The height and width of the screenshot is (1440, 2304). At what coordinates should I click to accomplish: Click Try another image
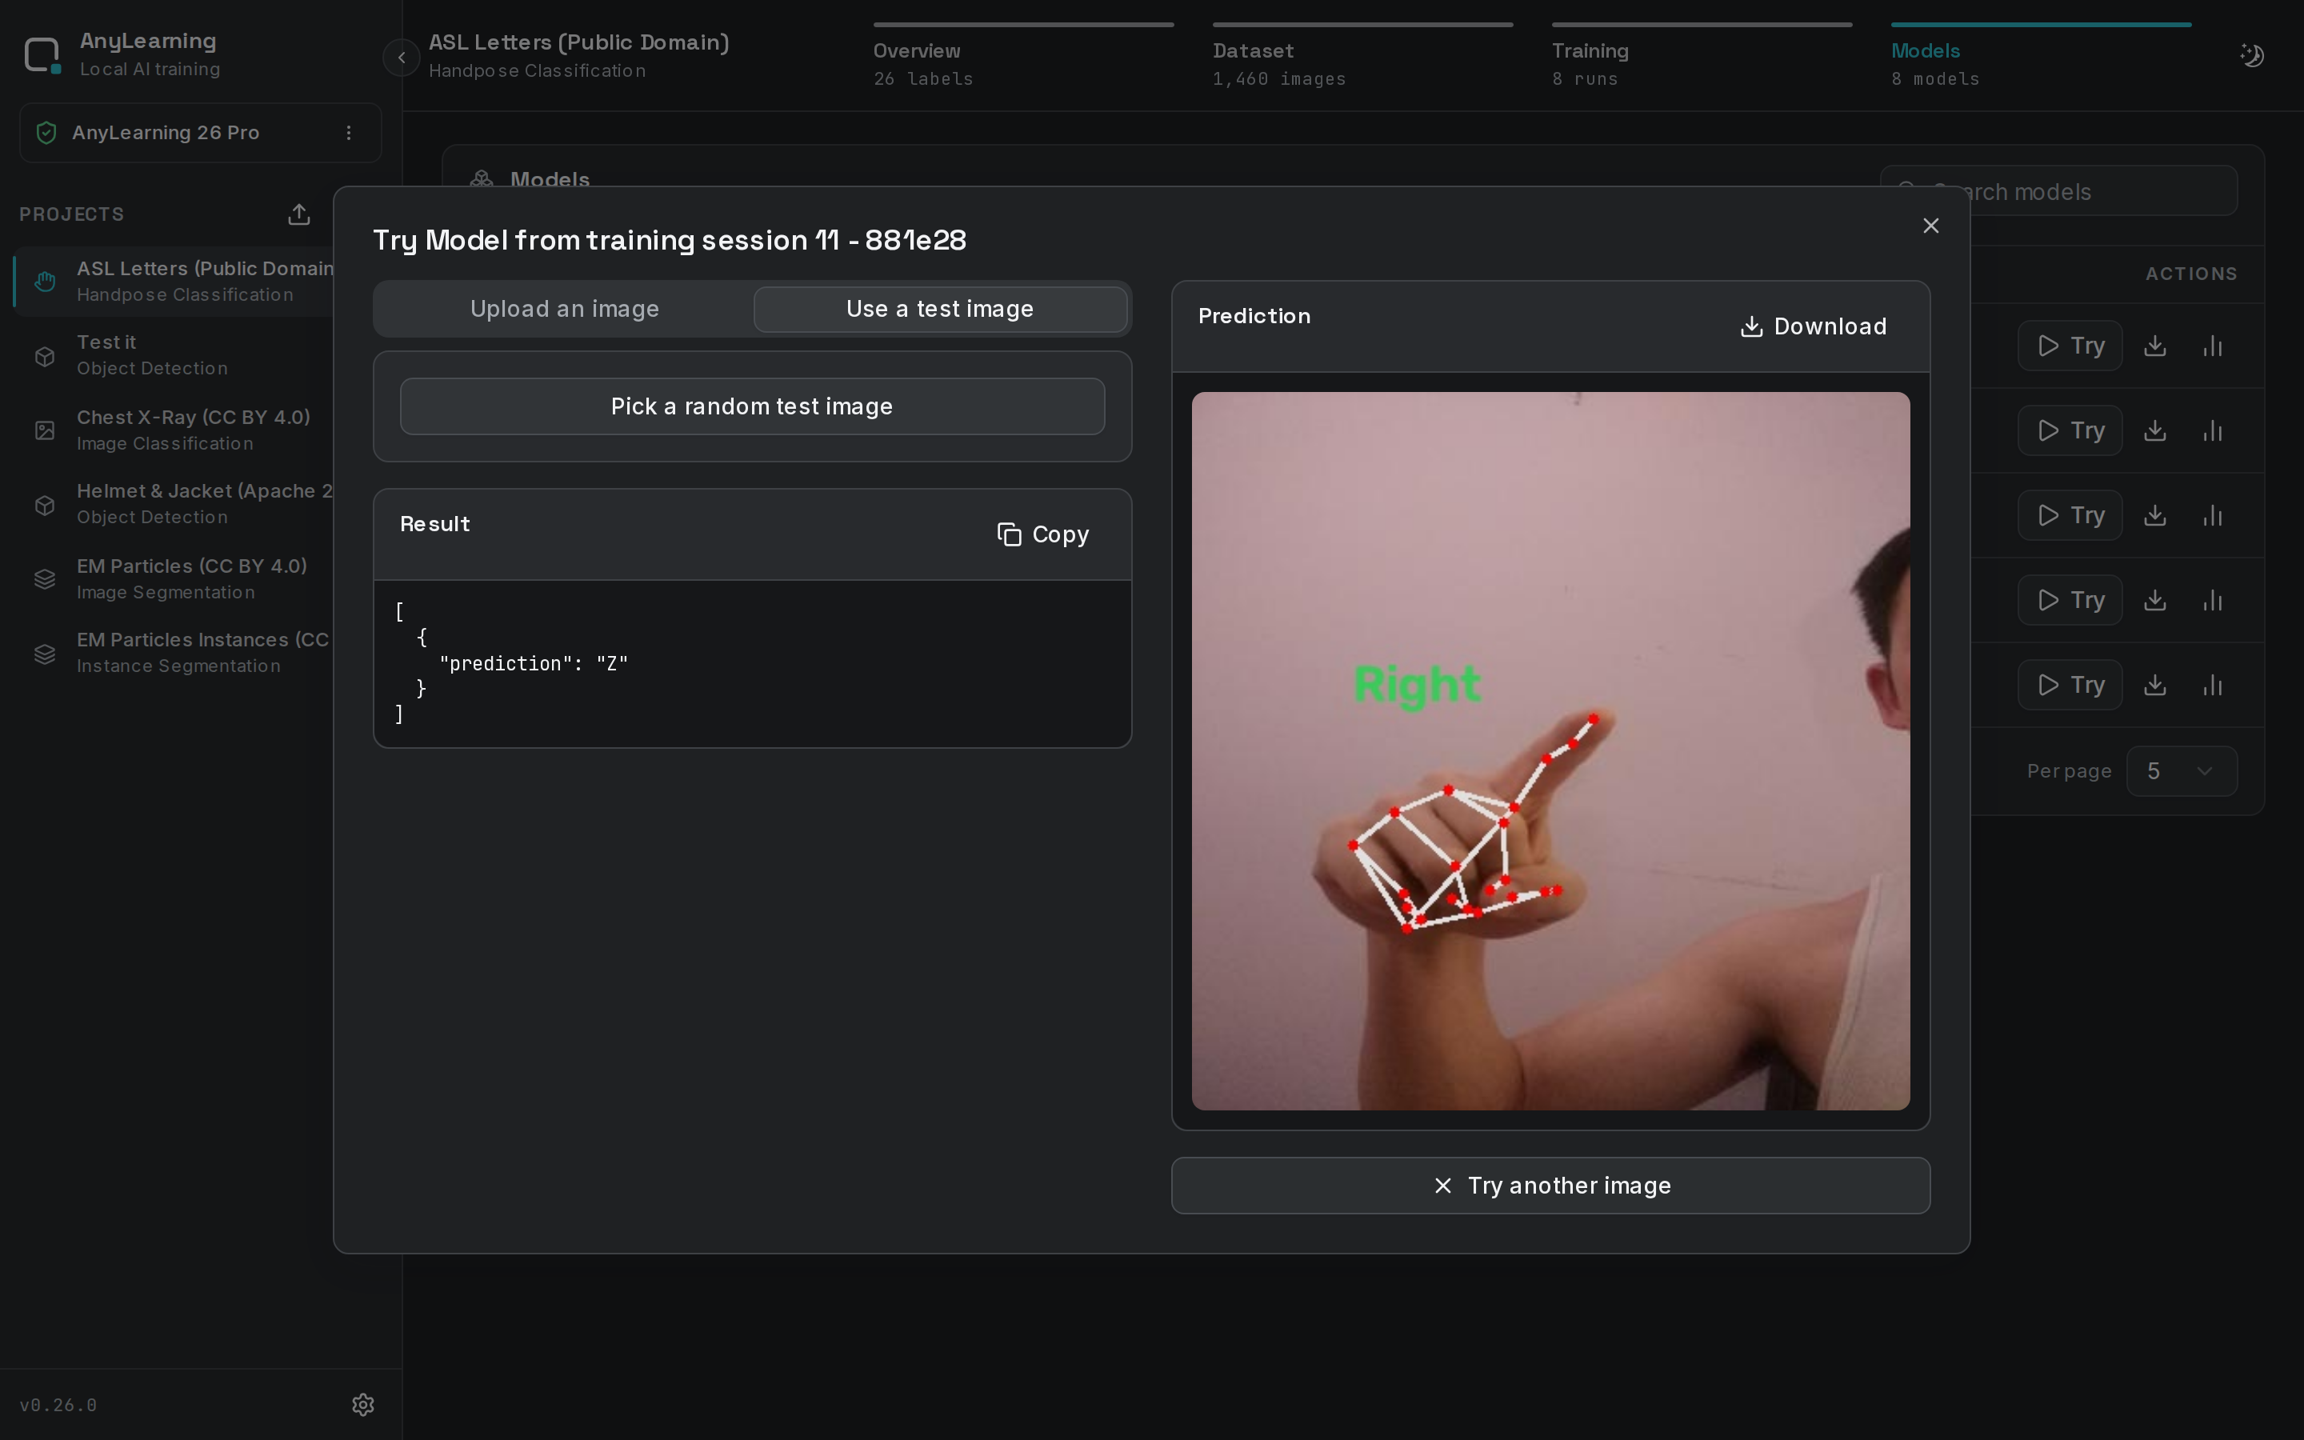(x=1550, y=1186)
